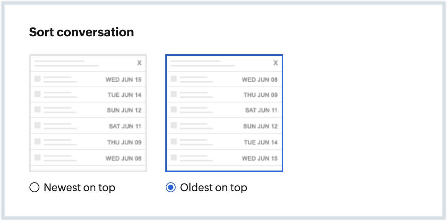Click the X icon in oldest-first preview
The width and height of the screenshot is (447, 221).
pos(276,63)
